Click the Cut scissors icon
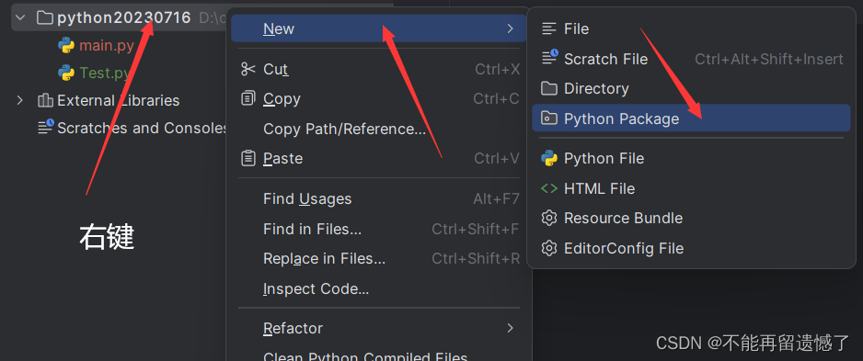The image size is (863, 361). [248, 69]
